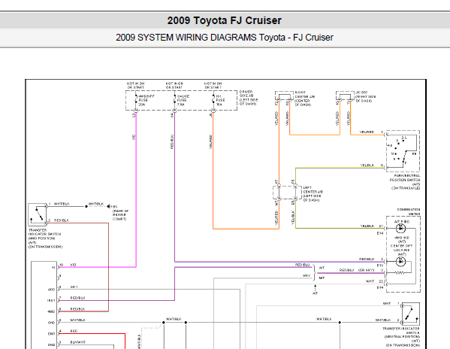Click the J/C E57 junction label
The height and width of the screenshot is (349, 450).
tap(365, 97)
